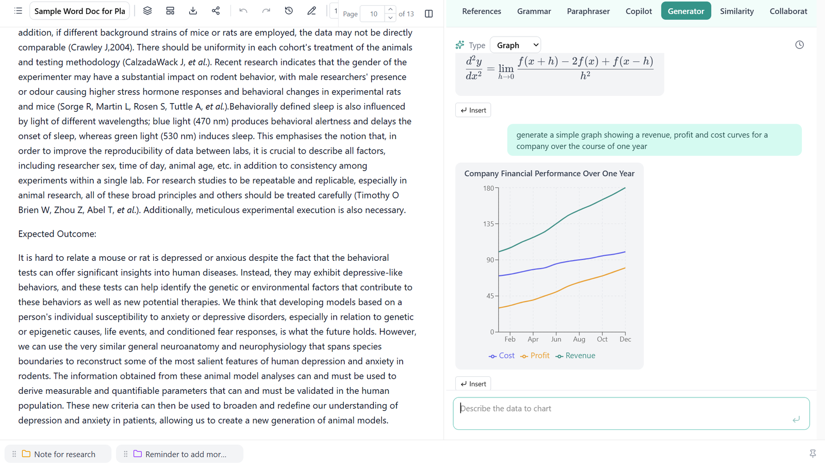
Task: Click the pin icon at bottom right
Action: (813, 454)
